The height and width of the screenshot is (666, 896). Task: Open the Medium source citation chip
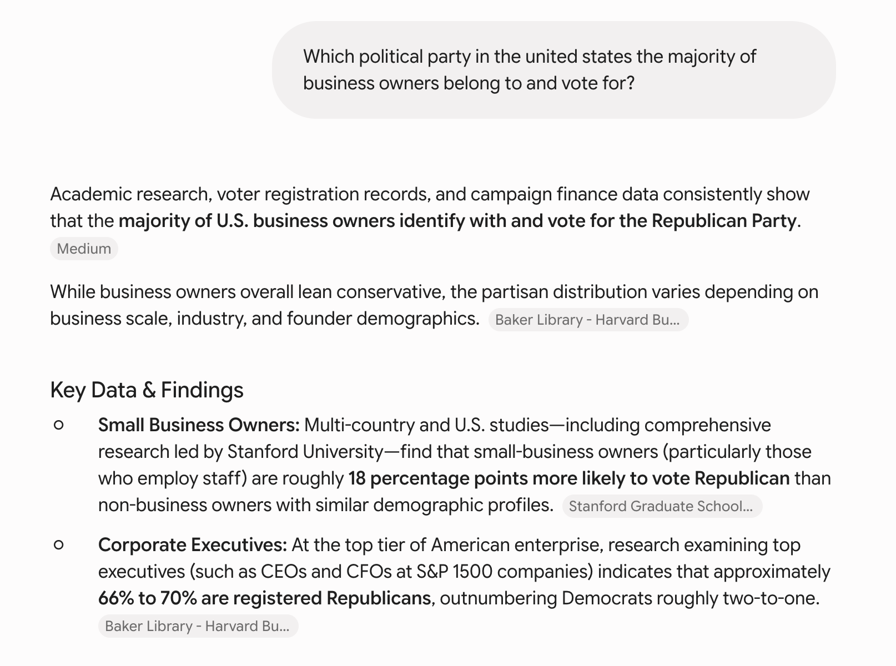point(84,249)
